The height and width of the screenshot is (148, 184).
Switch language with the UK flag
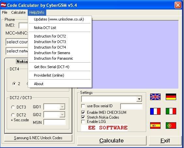pyautogui.click(x=155, y=97)
